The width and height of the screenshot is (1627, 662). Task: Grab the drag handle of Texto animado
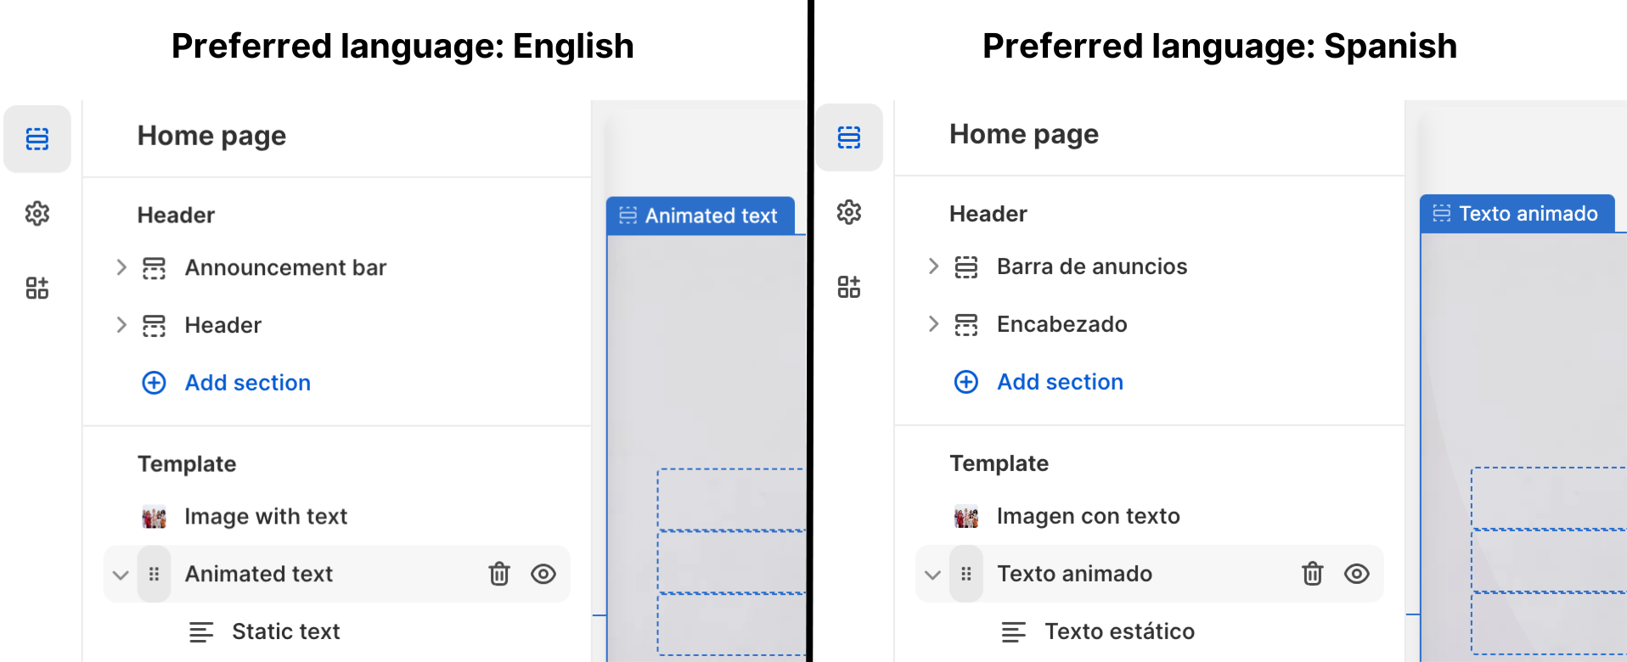point(966,575)
